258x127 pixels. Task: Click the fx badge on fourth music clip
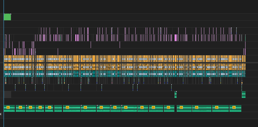pyautogui.click(x=40, y=108)
